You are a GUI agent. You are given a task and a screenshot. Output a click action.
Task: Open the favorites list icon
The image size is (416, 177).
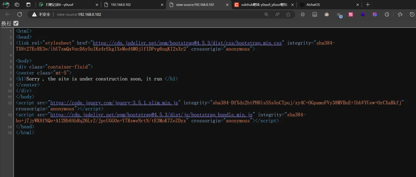pyautogui.click(x=400, y=14)
